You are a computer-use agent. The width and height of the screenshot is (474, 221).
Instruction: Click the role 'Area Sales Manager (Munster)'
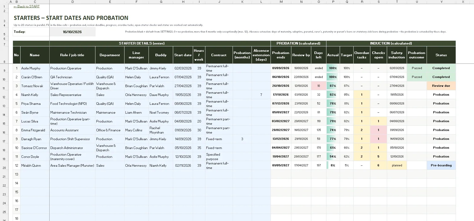pos(72,165)
